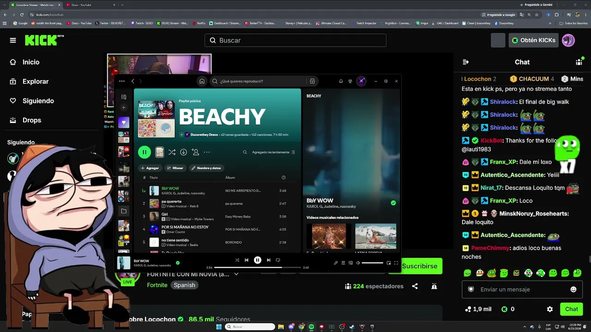Toggle repeat in the player bar

pyautogui.click(x=278, y=260)
